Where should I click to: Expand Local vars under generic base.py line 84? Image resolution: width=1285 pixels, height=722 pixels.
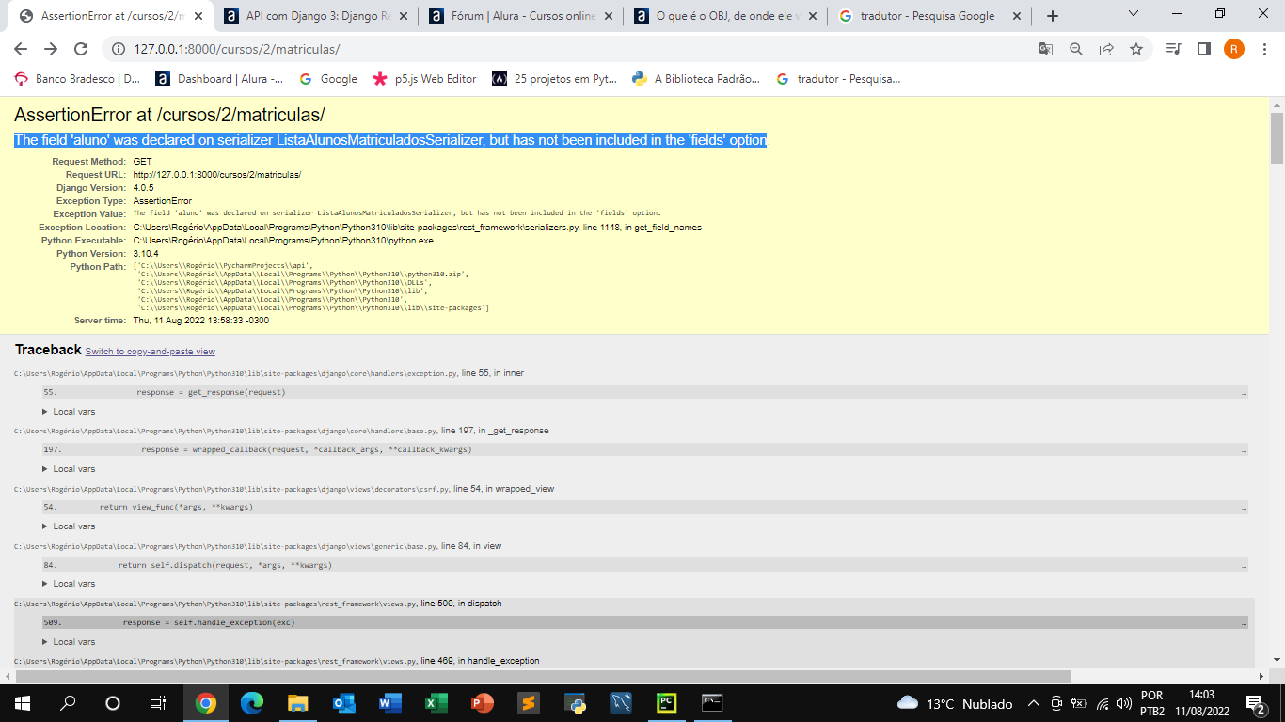[69, 584]
